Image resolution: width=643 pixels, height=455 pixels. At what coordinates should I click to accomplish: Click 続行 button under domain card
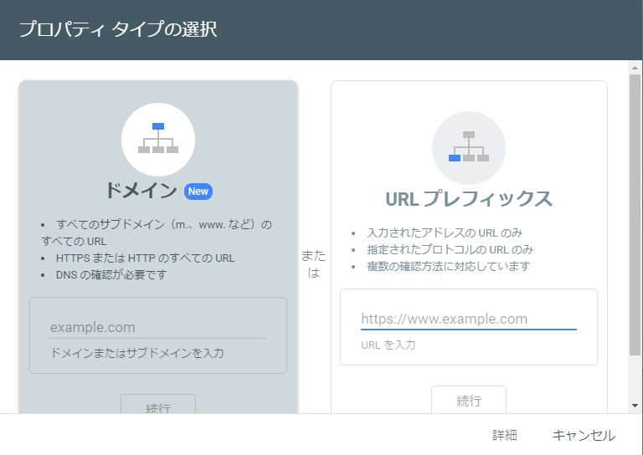tap(158, 404)
